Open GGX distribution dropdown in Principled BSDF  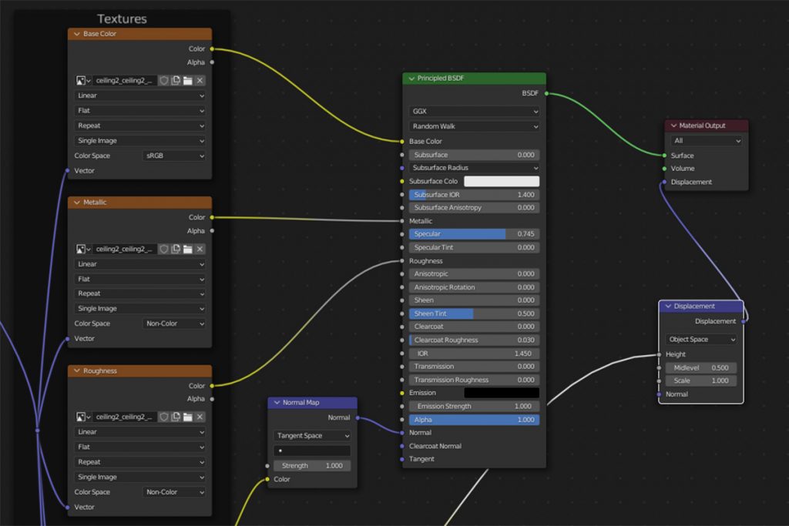pos(474,111)
